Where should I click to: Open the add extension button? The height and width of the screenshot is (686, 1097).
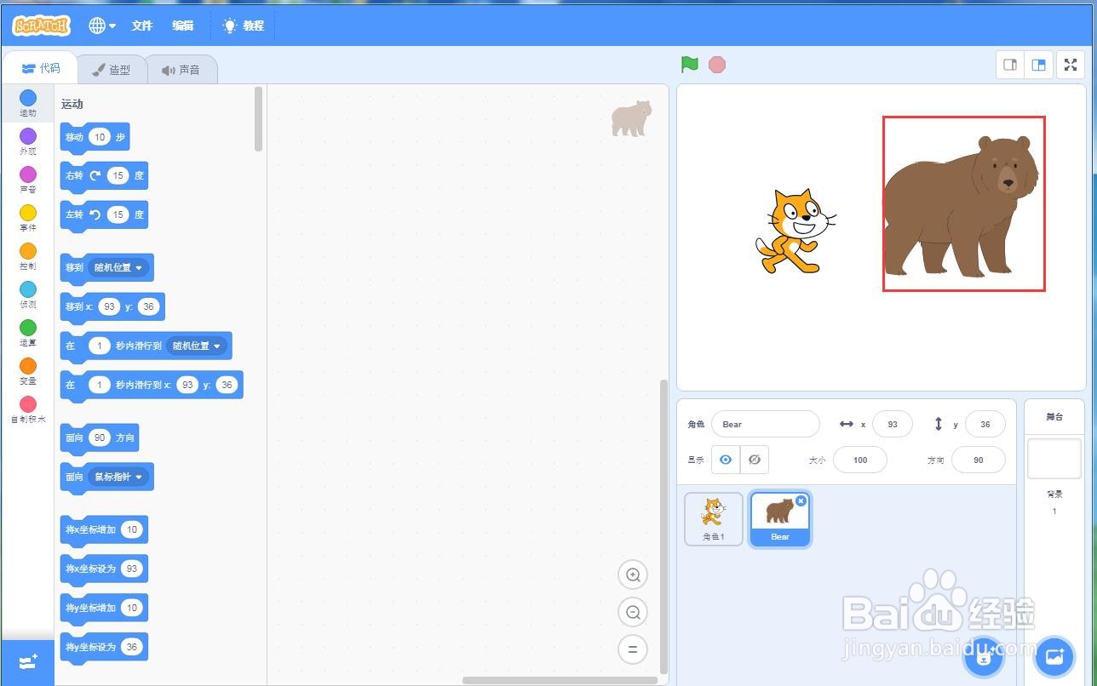pyautogui.click(x=27, y=662)
